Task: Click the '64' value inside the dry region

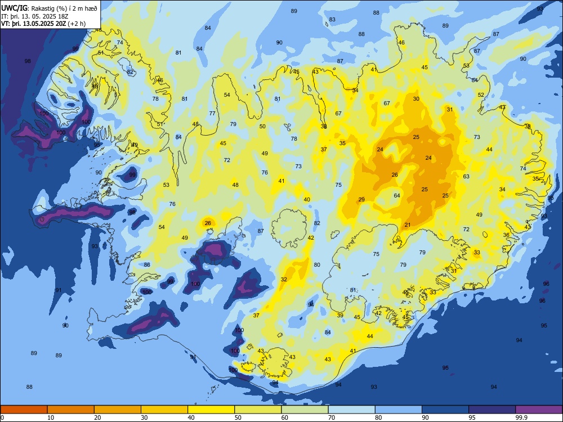Action: click(397, 196)
